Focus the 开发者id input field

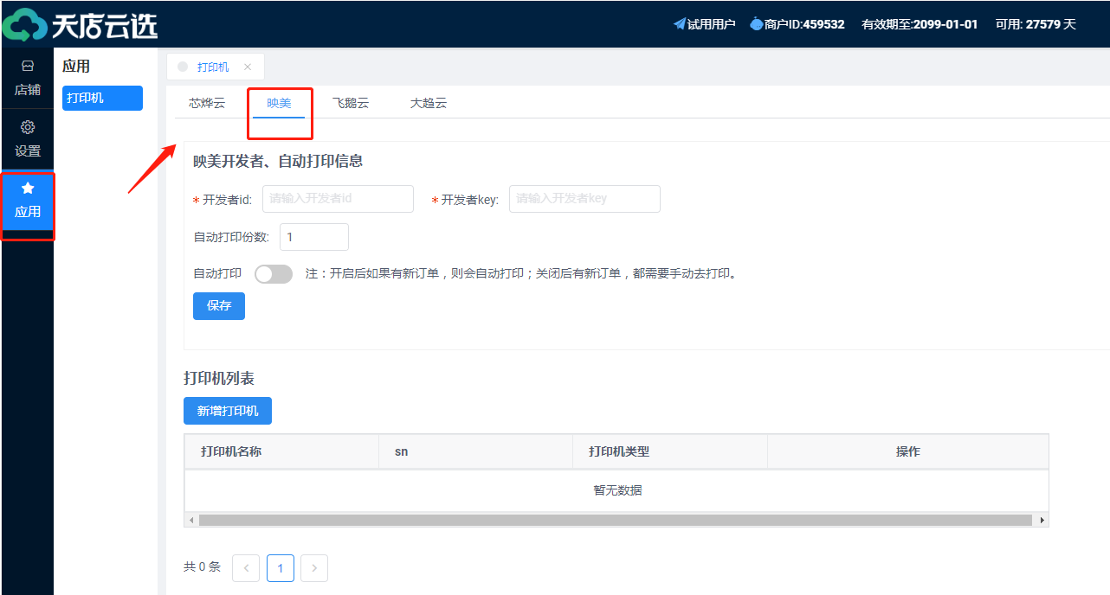click(338, 199)
